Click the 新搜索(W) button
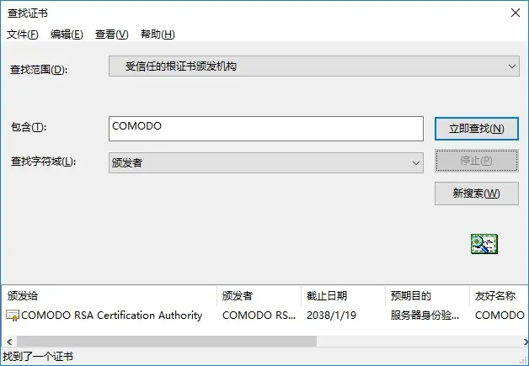The height and width of the screenshot is (366, 529). point(477,194)
